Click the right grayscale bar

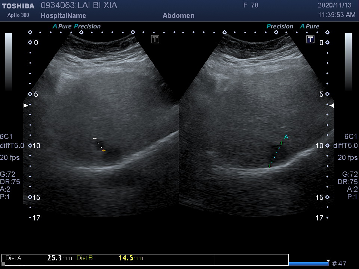349,62
